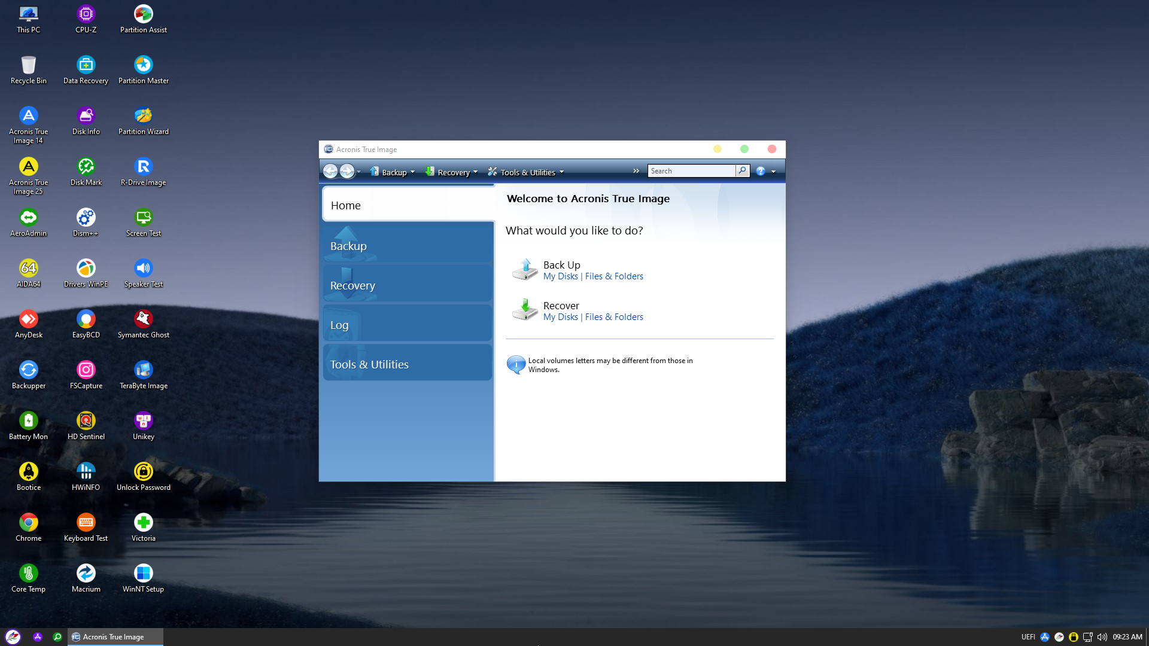The width and height of the screenshot is (1149, 646).
Task: Click the back navigation arrow button
Action: click(330, 171)
